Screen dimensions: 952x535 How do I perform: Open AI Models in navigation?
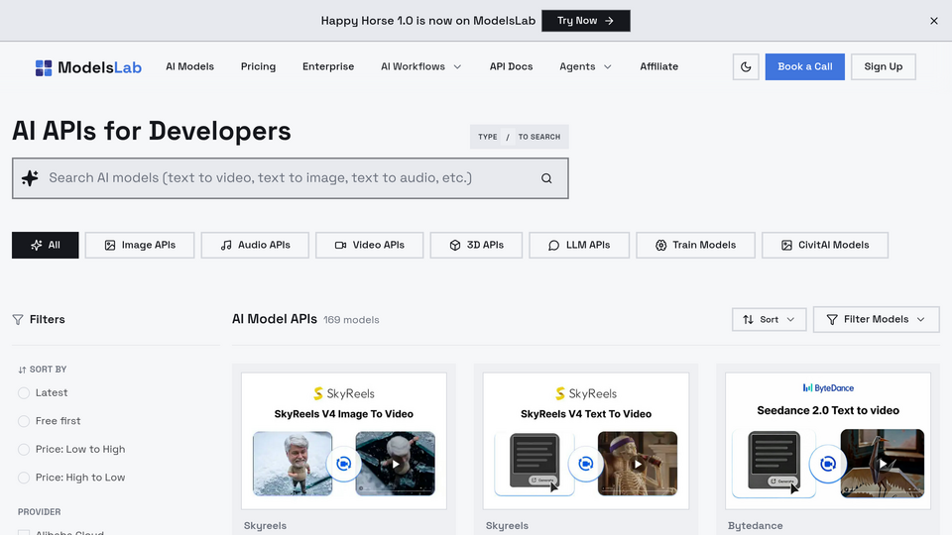pos(190,66)
